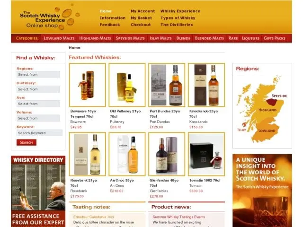Viewport: 303px width, 227px height.
Task: Select Islay Malts category
Action: 160,38
